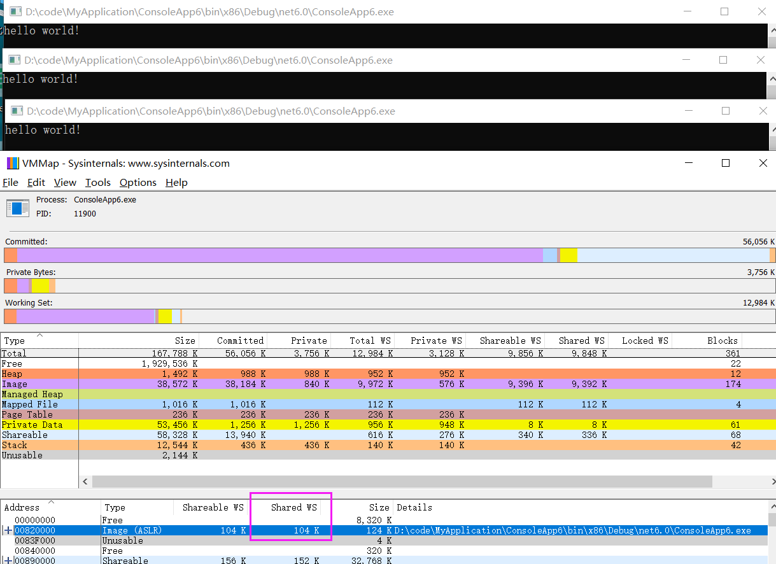Screen dimensions: 776x564
Task: Expand the 00890000 Shareable address row
Action: pos(8,561)
